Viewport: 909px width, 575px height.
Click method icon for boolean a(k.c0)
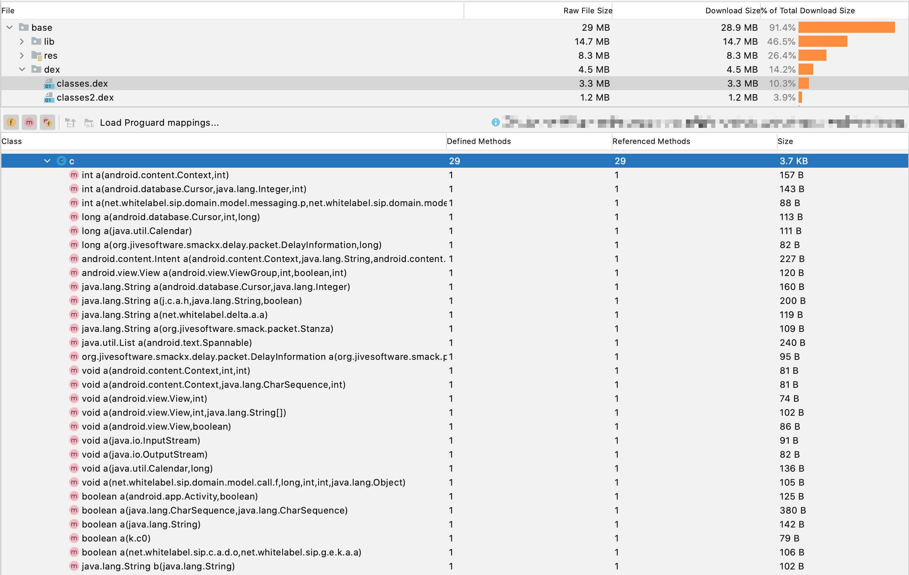[74, 538]
